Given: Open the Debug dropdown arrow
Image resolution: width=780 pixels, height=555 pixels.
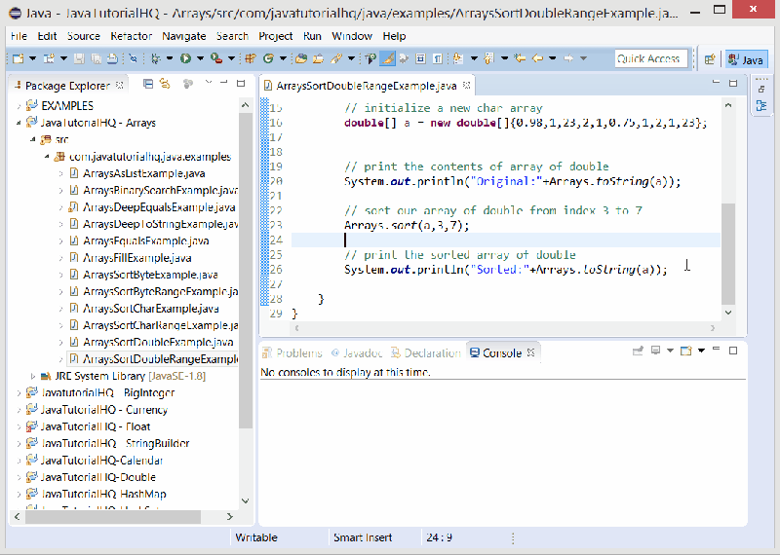Looking at the screenshot, I should tap(169, 58).
